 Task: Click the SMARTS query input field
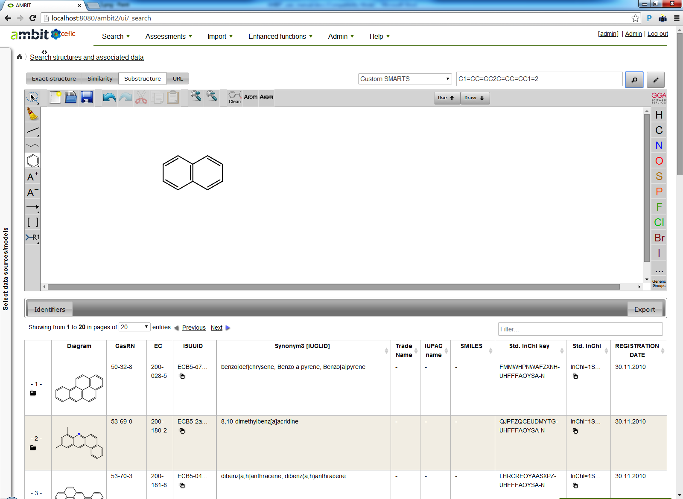pos(540,79)
